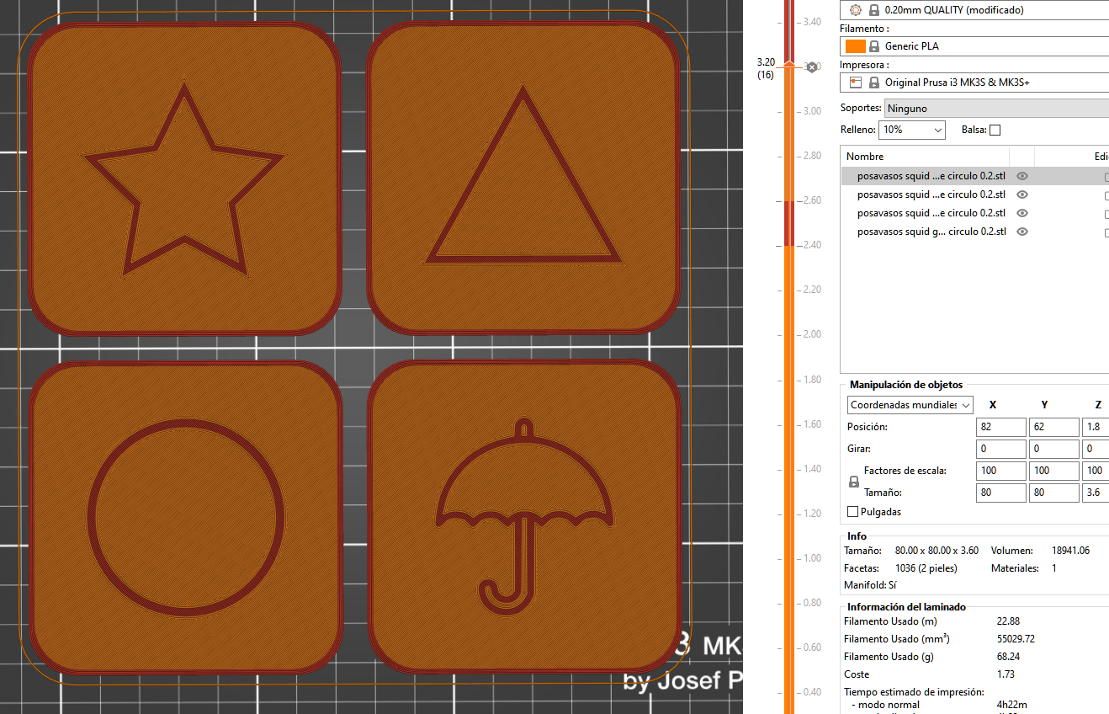
Task: Click the Factores de escala Y field
Action: pyautogui.click(x=1053, y=471)
